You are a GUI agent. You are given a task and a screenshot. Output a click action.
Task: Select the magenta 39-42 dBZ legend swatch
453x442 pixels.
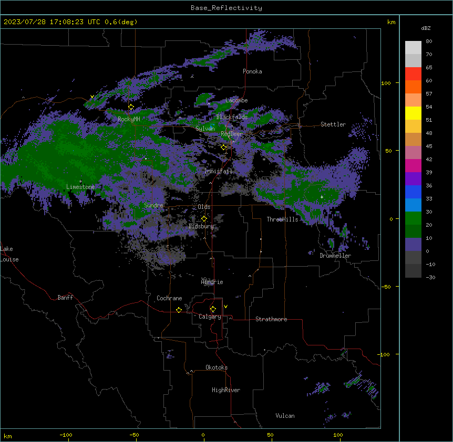click(413, 165)
